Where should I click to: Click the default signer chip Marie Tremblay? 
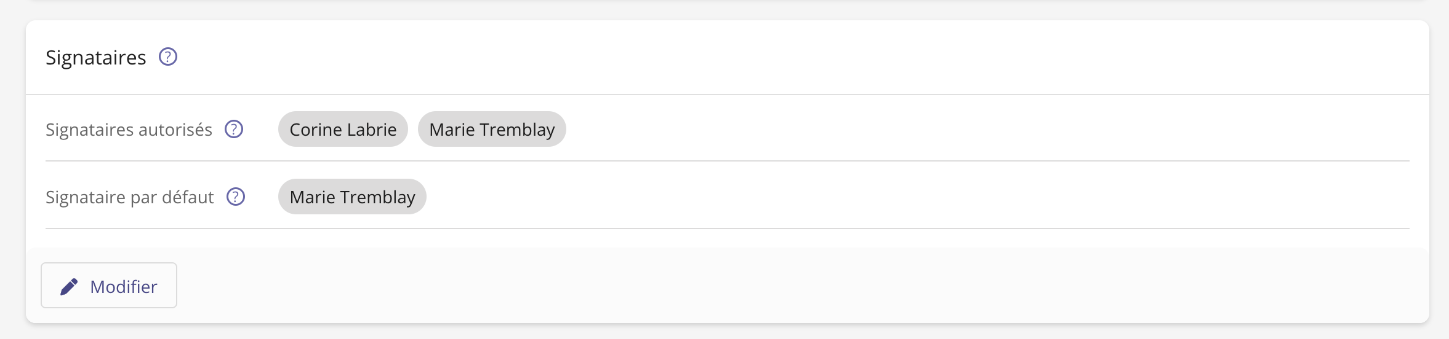point(352,197)
